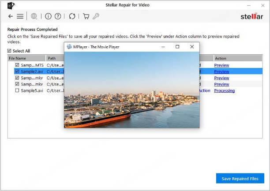Open the info icon in toolbar
Viewport: 270px width, 191px height.
coord(49,16)
